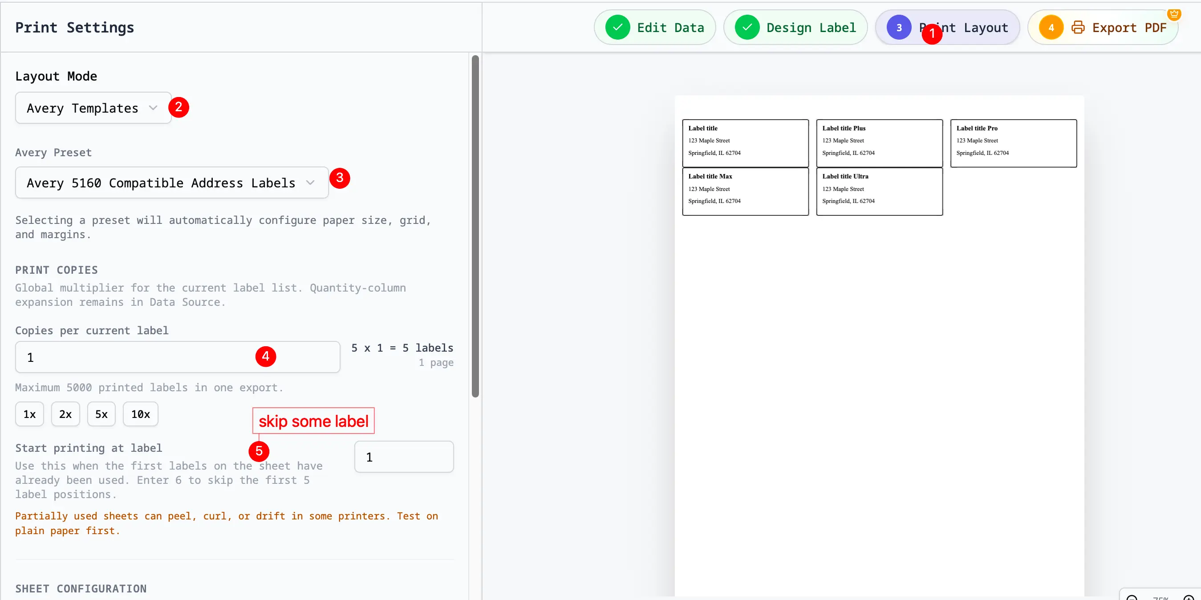Go to the Edit Data step
The height and width of the screenshot is (600, 1201).
pos(654,28)
